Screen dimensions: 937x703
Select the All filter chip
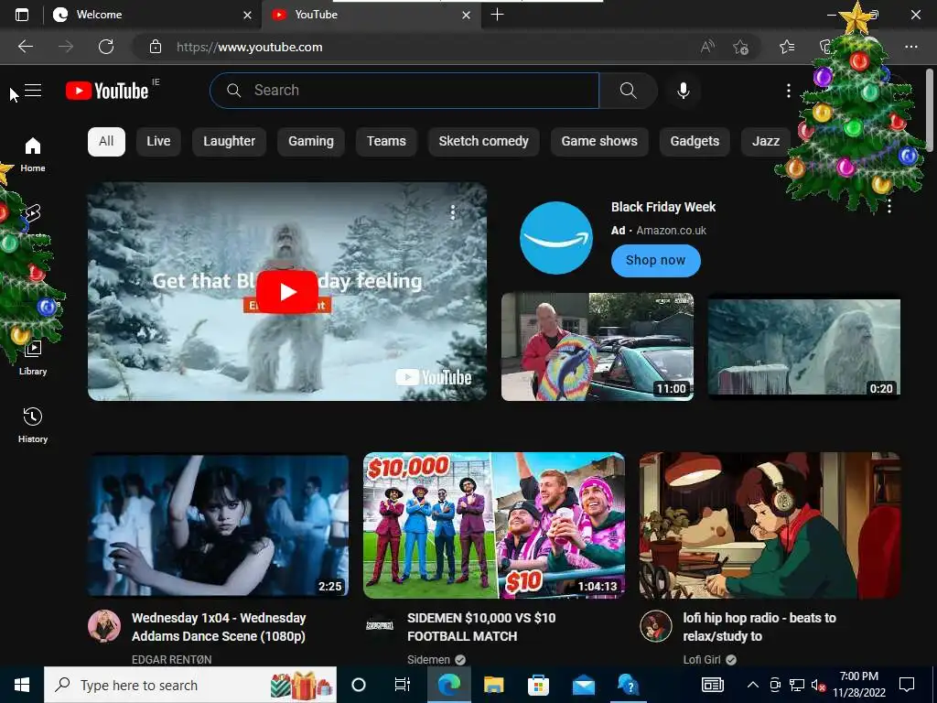click(106, 142)
